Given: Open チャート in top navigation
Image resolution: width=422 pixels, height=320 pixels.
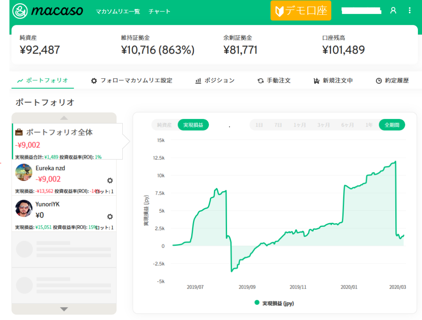Looking at the screenshot, I should pyautogui.click(x=159, y=12).
